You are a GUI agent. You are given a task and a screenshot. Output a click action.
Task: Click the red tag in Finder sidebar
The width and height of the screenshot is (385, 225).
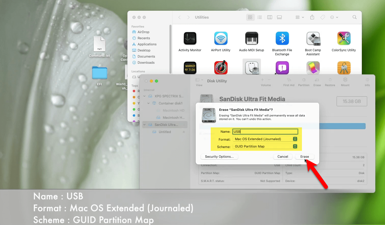134,91
